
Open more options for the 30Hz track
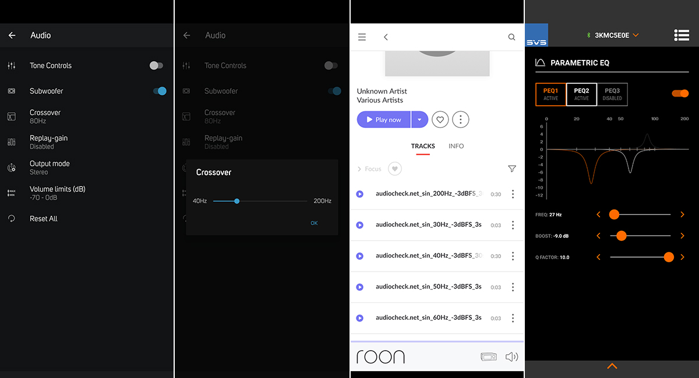(x=513, y=225)
